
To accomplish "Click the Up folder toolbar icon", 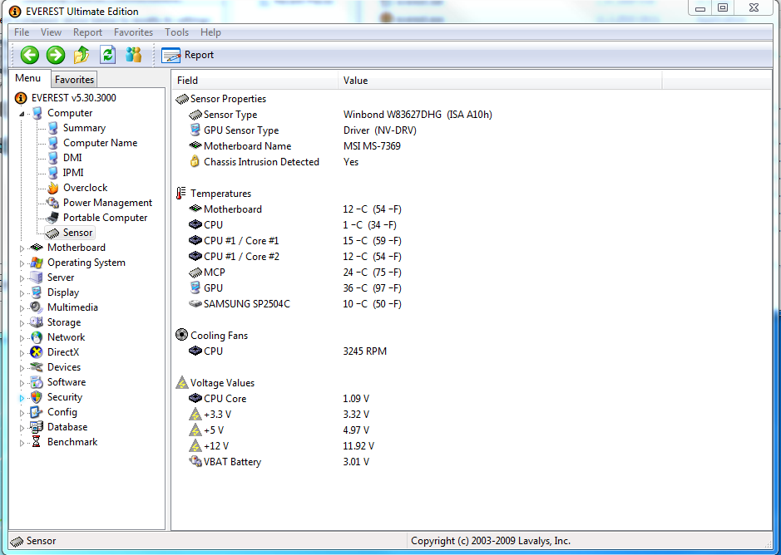I will (x=82, y=55).
